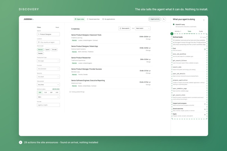Toggle dark mode with the moon icon
227x151 pixels.
164,19
